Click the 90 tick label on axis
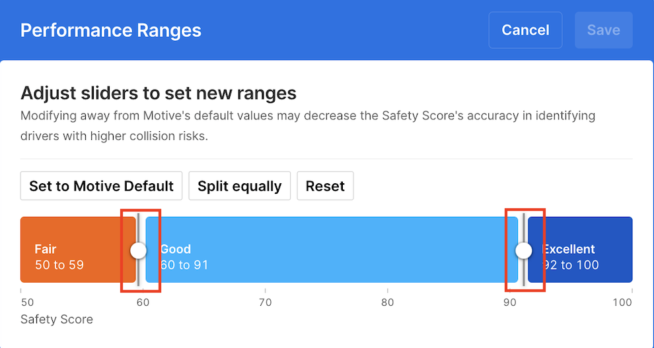Viewport: 654px width, 348px height. point(509,303)
